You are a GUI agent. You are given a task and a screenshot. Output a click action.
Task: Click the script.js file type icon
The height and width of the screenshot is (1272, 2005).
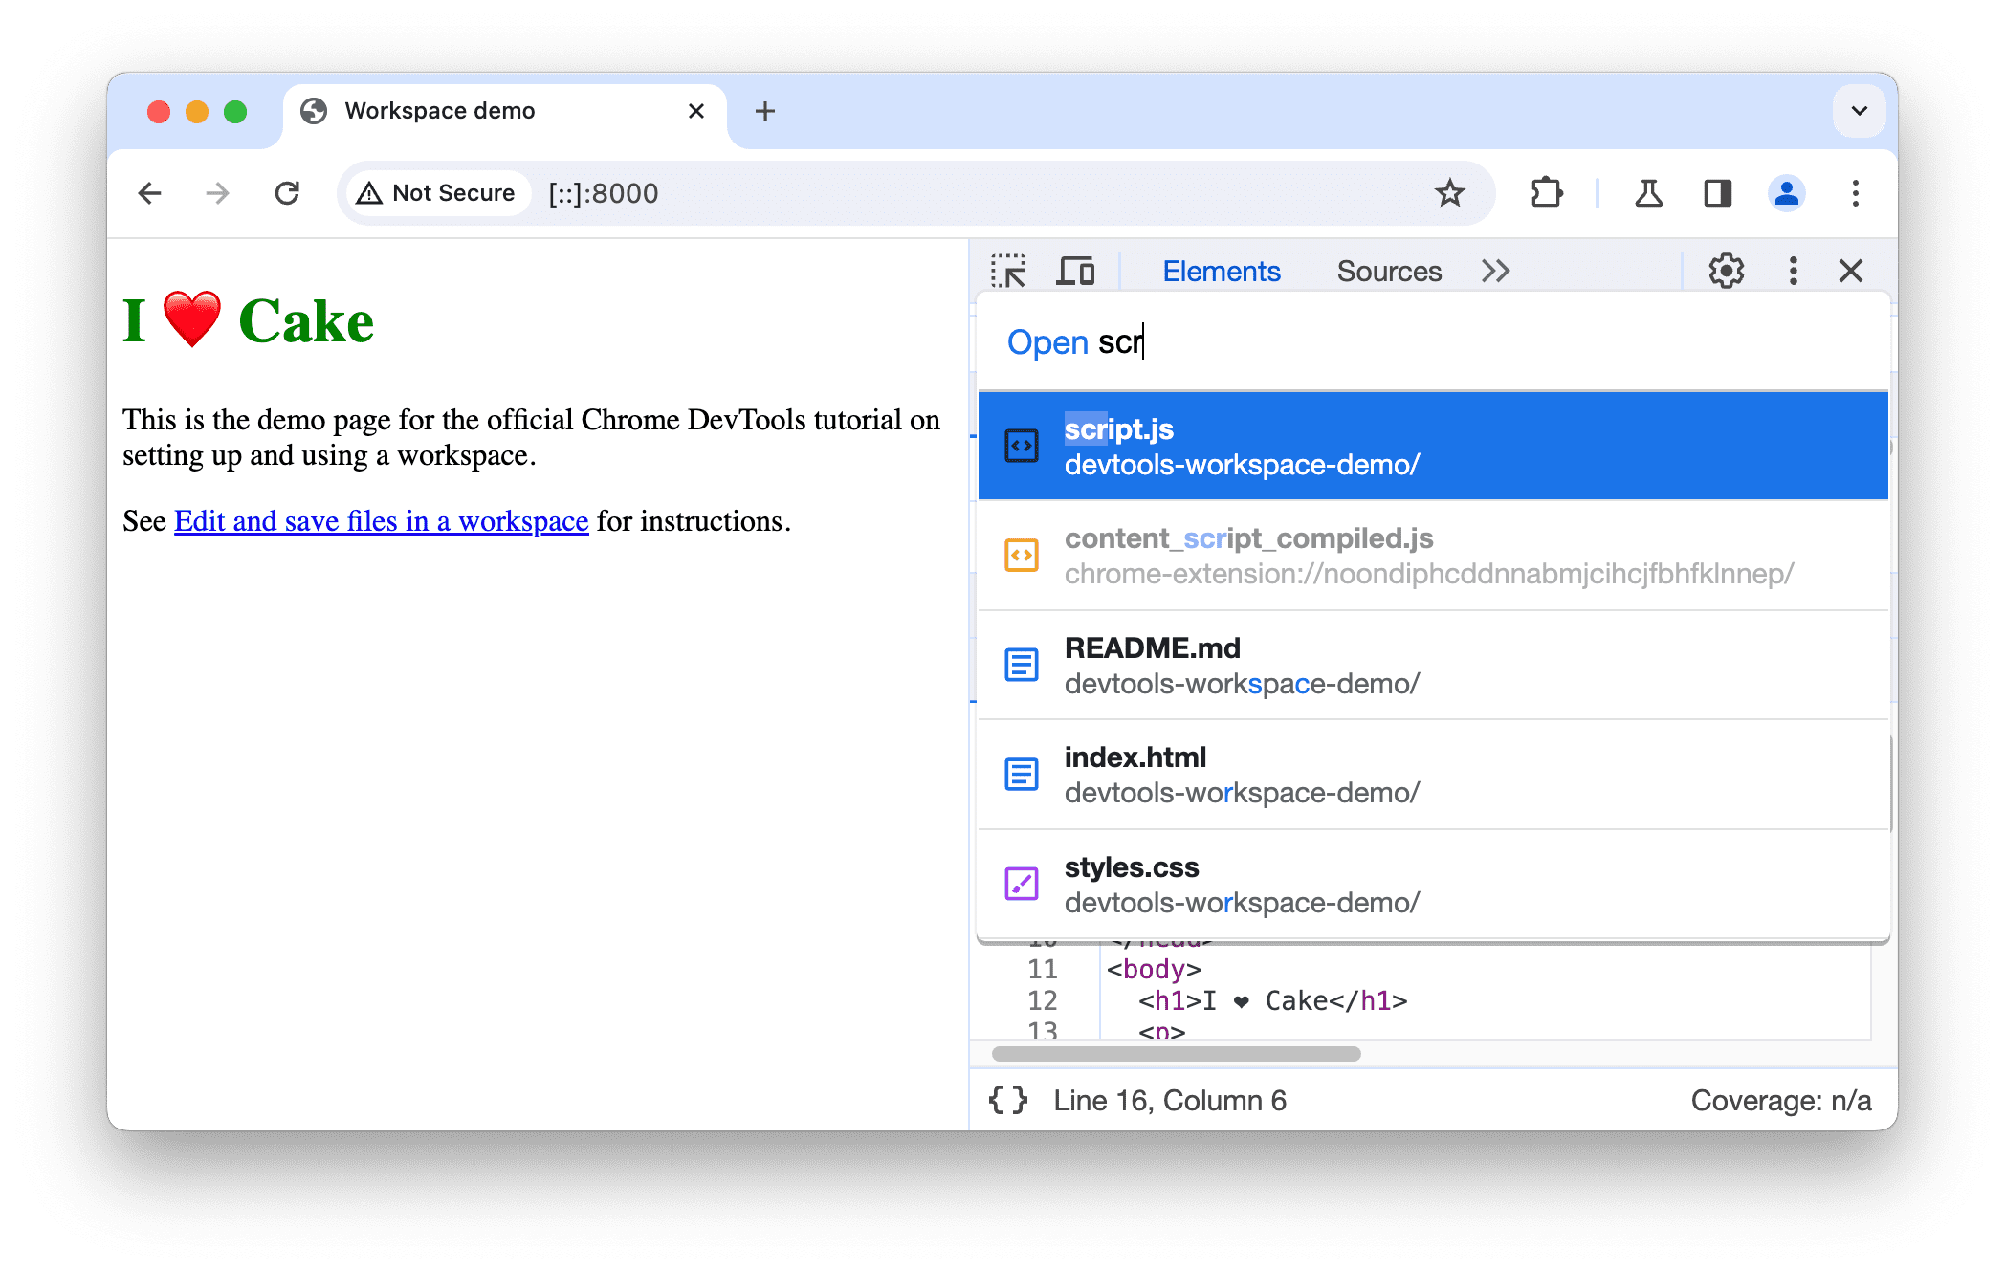point(1020,447)
